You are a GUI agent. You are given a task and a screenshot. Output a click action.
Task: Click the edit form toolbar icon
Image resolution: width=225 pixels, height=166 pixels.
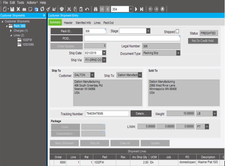[x=54, y=9]
